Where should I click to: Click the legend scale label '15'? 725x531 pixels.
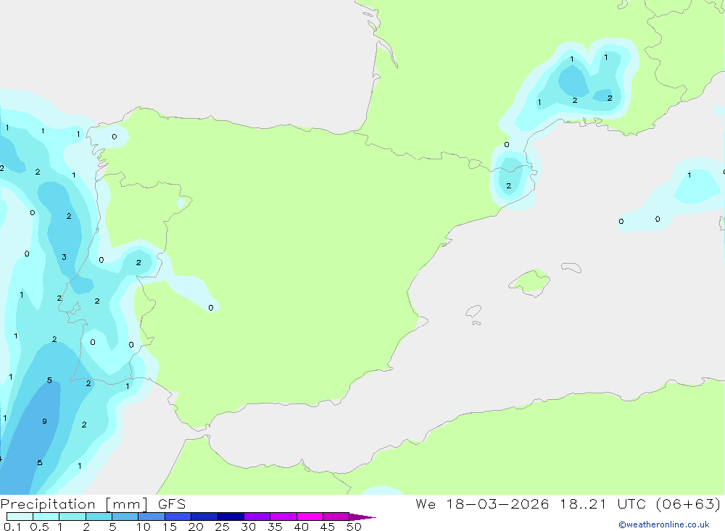(170, 527)
